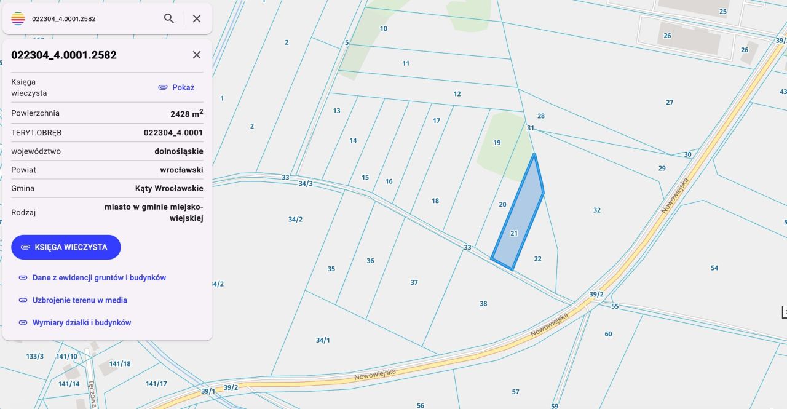Select parcel 10 on the map
Image resolution: width=787 pixels, height=409 pixels.
384,29
